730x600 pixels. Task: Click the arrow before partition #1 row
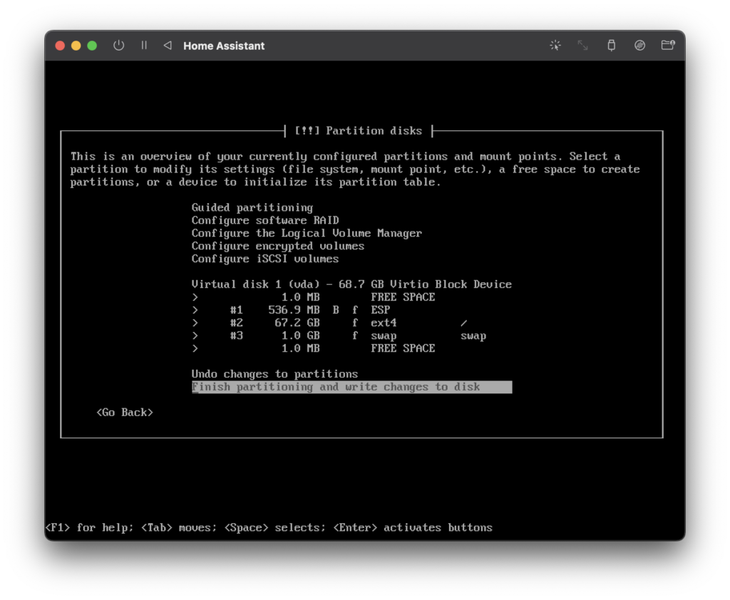(195, 310)
